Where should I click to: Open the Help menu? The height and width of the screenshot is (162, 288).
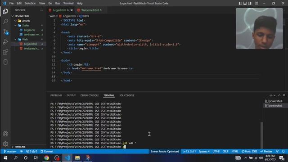[x=80, y=3]
